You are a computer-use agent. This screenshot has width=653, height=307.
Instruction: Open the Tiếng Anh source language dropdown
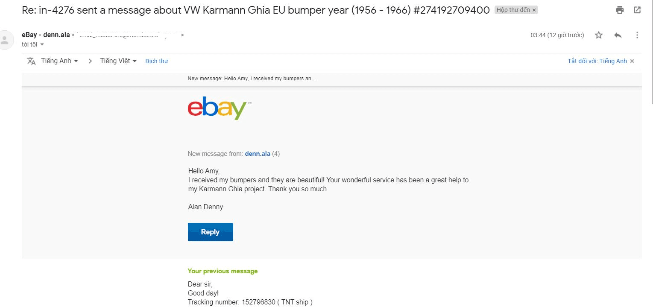coord(59,61)
